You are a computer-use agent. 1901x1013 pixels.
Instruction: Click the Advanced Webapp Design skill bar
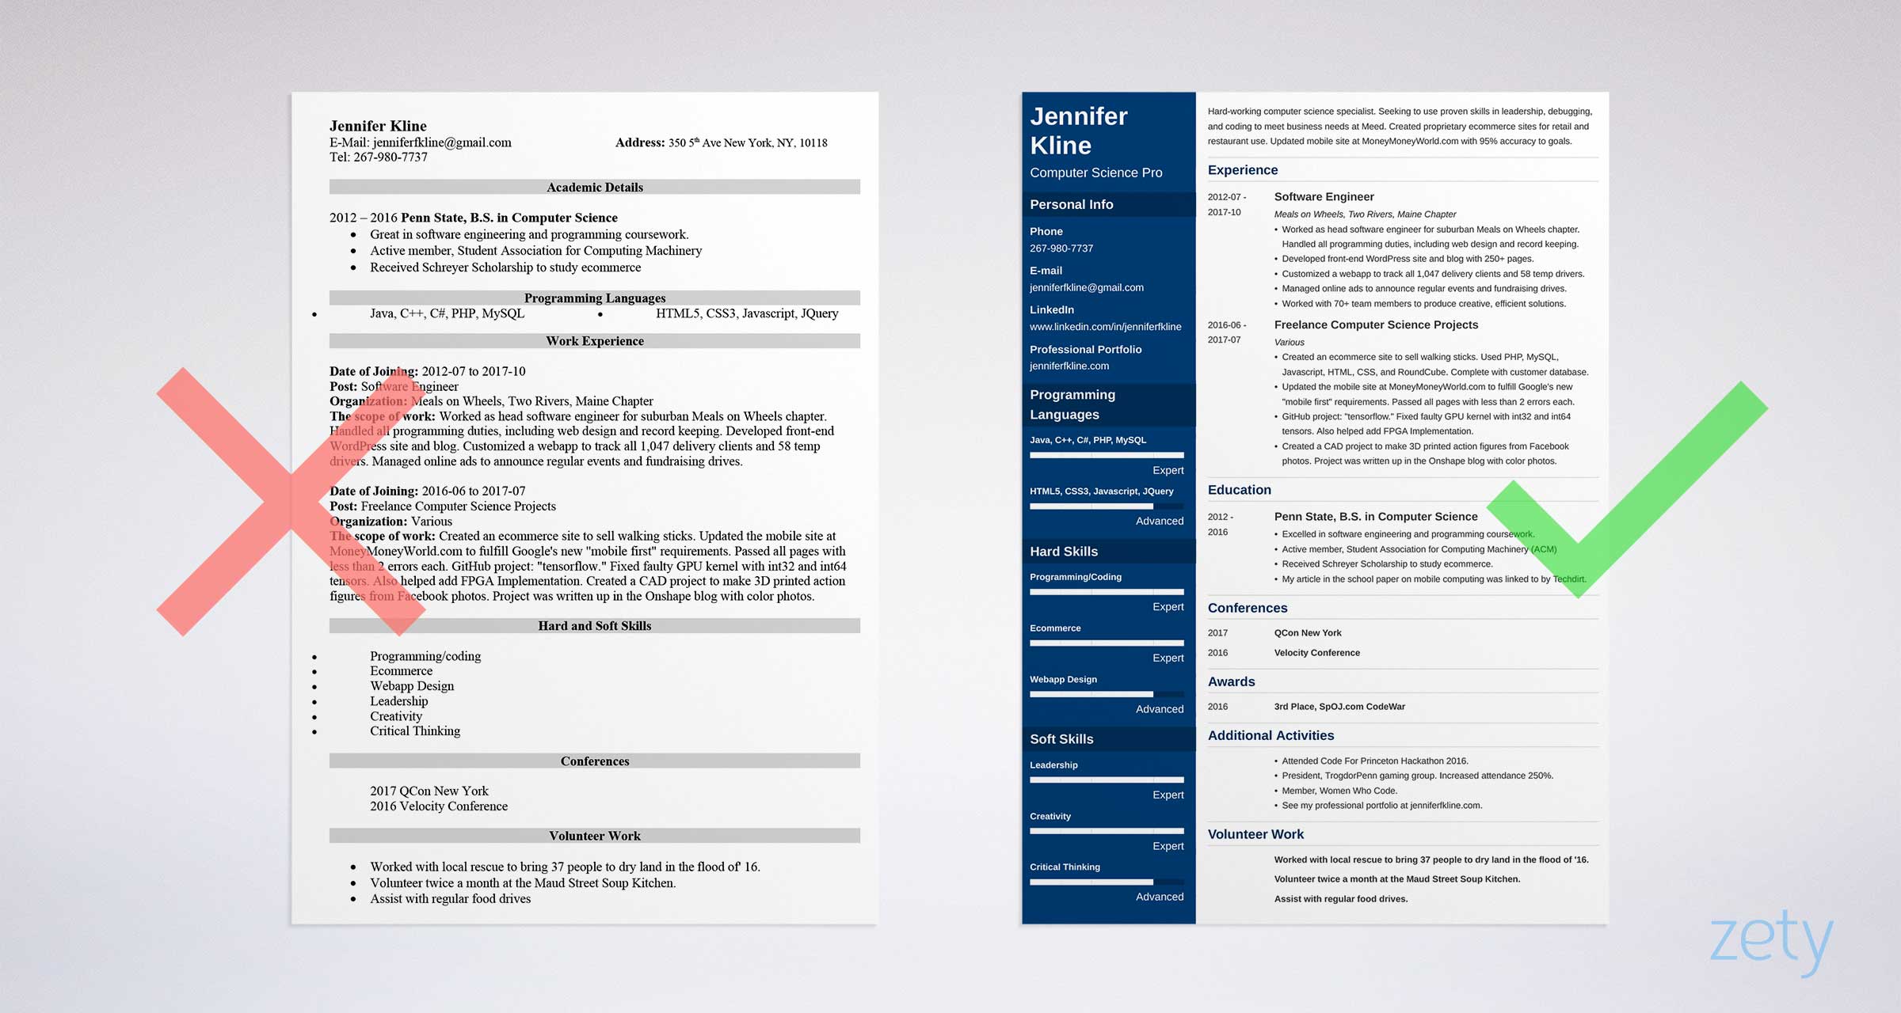pyautogui.click(x=1099, y=700)
